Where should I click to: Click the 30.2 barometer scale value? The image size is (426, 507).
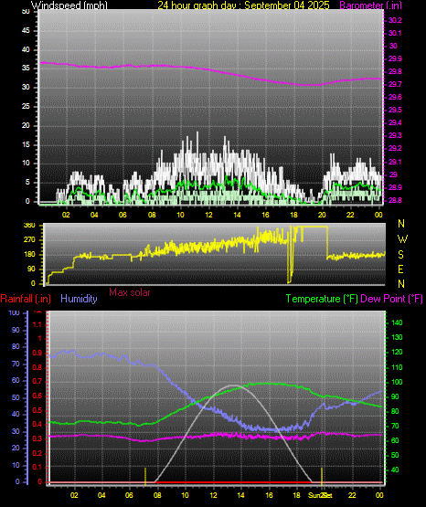pyautogui.click(x=395, y=20)
